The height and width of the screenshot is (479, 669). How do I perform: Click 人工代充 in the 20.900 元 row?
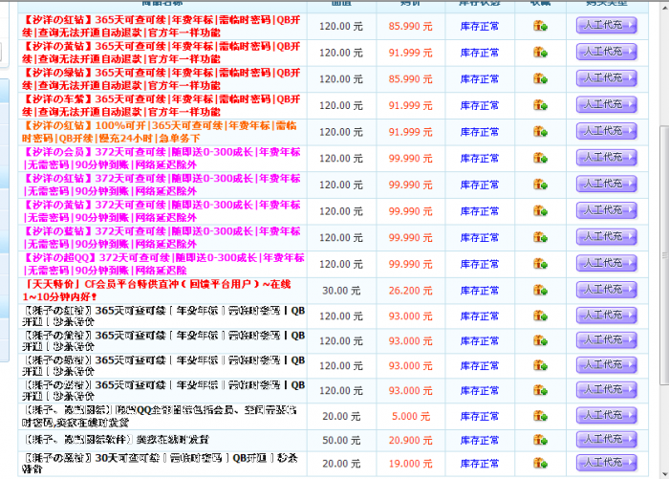tap(606, 440)
